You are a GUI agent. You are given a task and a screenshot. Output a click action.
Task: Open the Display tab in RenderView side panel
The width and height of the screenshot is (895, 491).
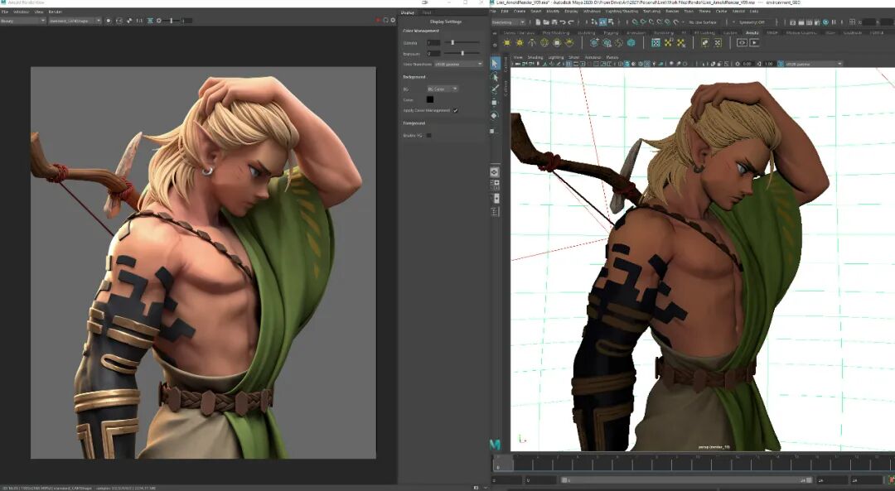tap(408, 12)
